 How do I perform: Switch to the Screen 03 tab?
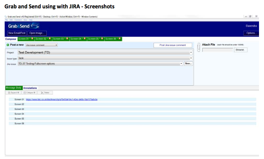point(59,39)
